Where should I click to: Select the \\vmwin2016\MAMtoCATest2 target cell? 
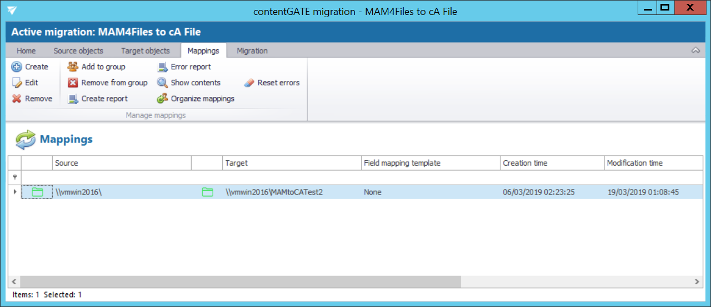tap(274, 192)
